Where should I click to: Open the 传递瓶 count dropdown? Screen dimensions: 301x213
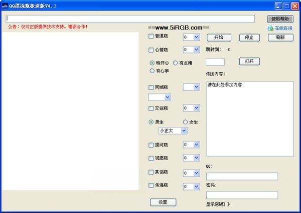pyautogui.click(x=196, y=186)
